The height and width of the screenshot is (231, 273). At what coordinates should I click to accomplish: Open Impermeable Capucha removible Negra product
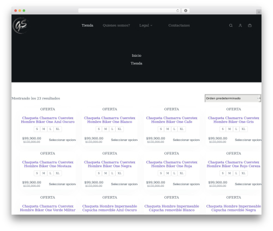234,208
